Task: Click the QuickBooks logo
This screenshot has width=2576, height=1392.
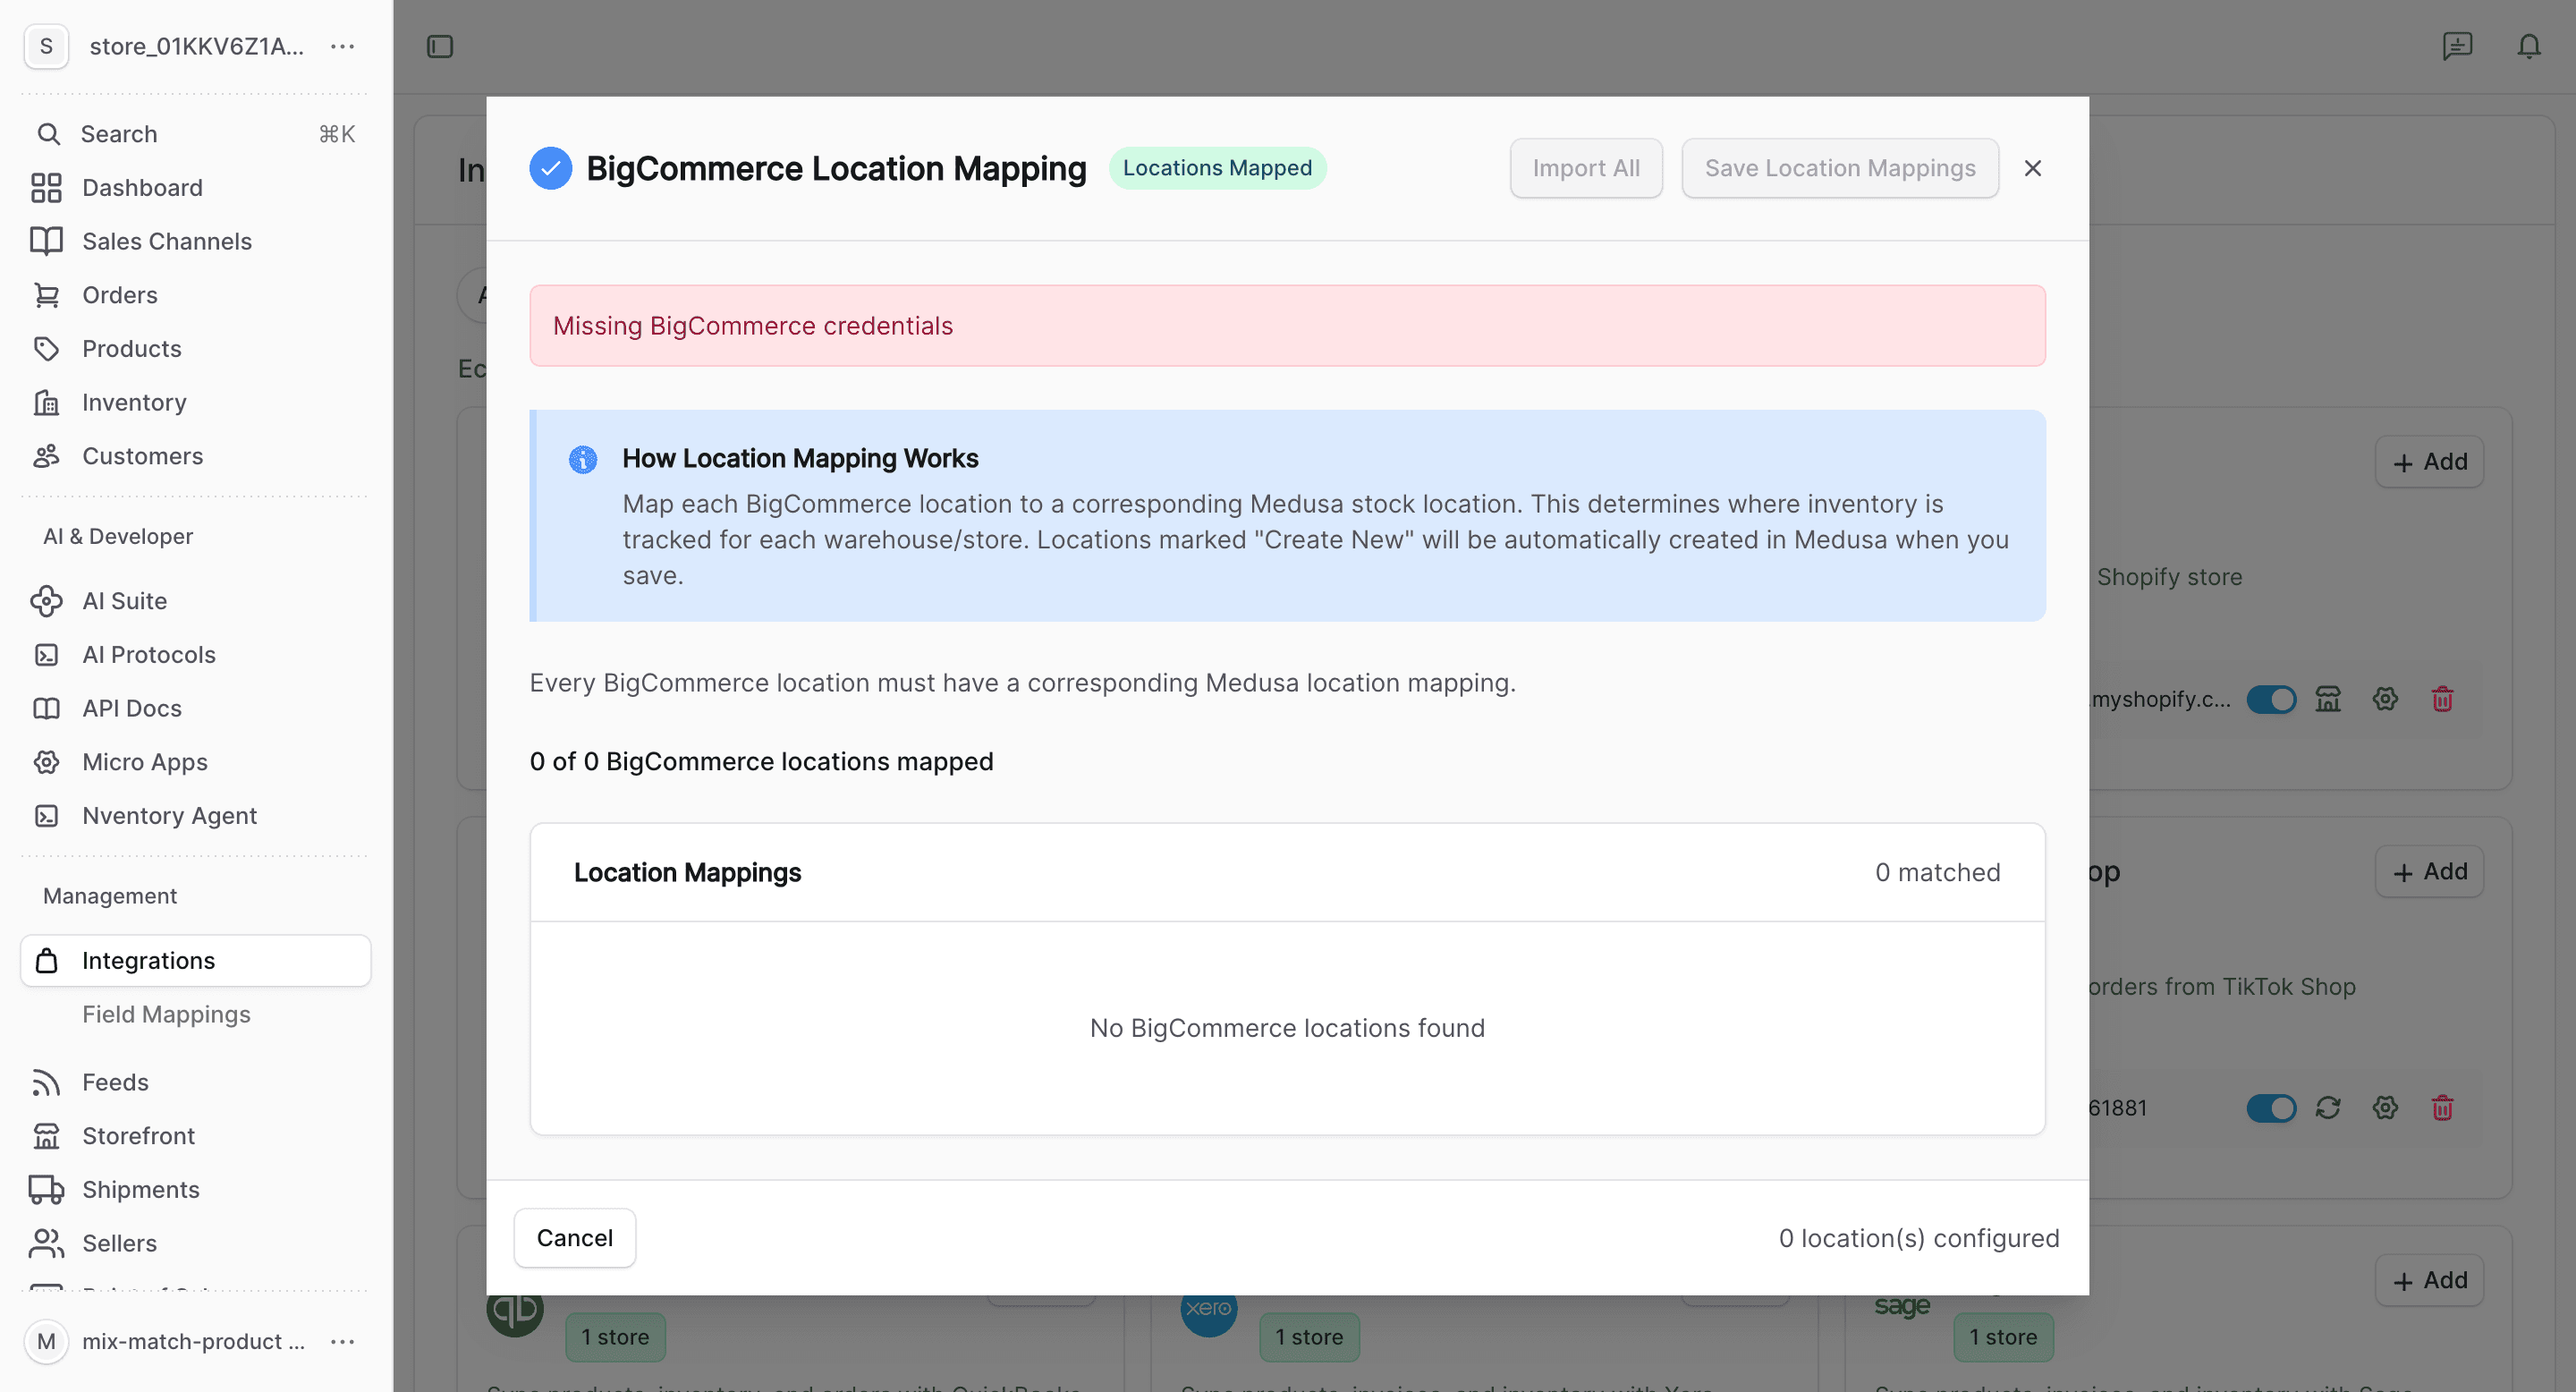Action: pos(514,1314)
